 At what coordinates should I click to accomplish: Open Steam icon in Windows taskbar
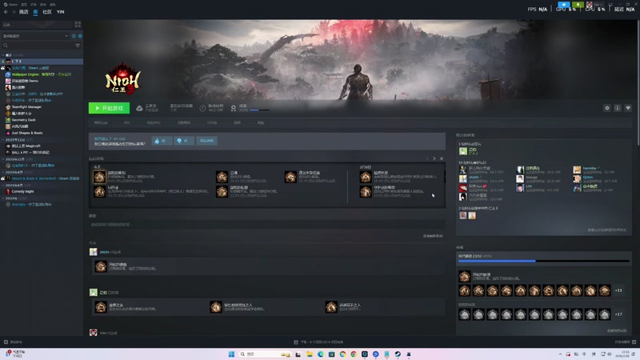coord(398,354)
